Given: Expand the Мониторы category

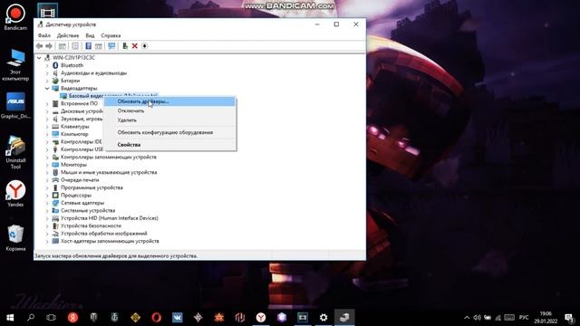Looking at the screenshot, I should 47,165.
